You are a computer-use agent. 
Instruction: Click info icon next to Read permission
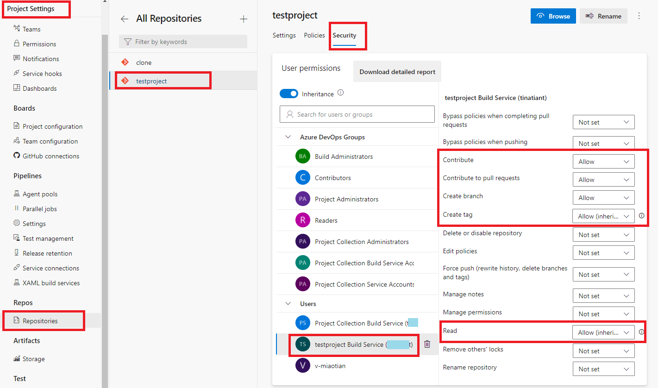[641, 332]
